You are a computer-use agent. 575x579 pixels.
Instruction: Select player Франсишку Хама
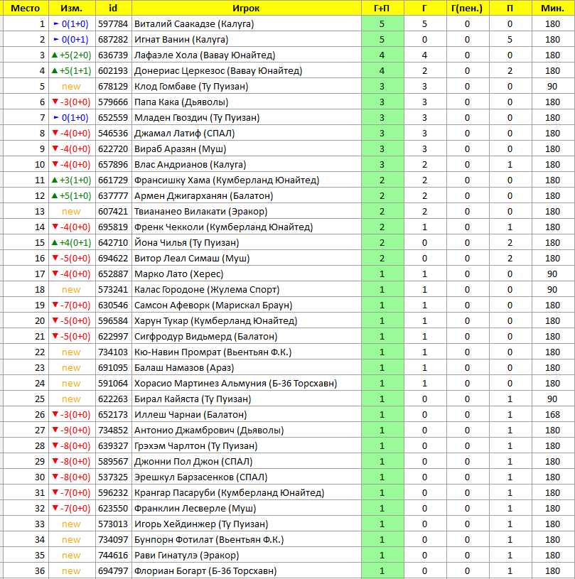click(227, 180)
